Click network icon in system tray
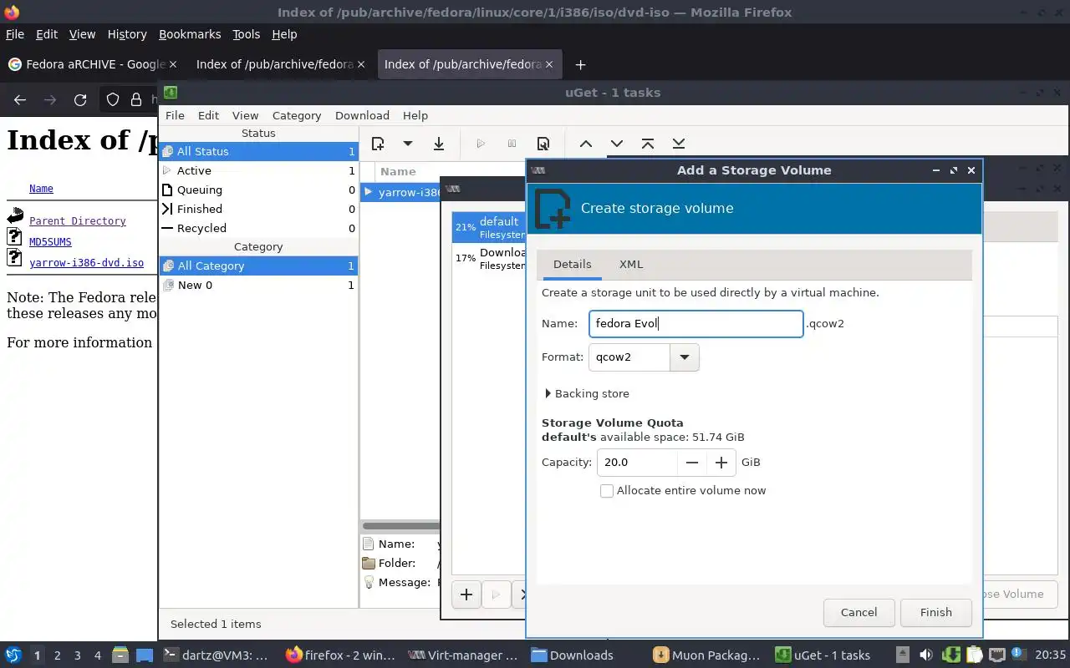Image resolution: width=1070 pixels, height=668 pixels. (996, 655)
